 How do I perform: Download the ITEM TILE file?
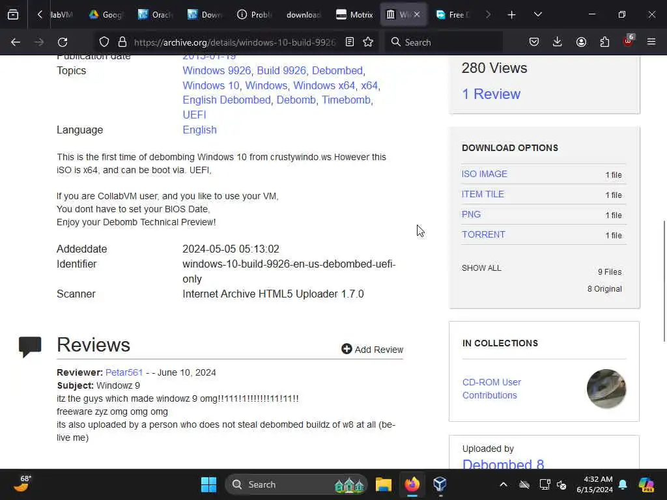tap(483, 194)
